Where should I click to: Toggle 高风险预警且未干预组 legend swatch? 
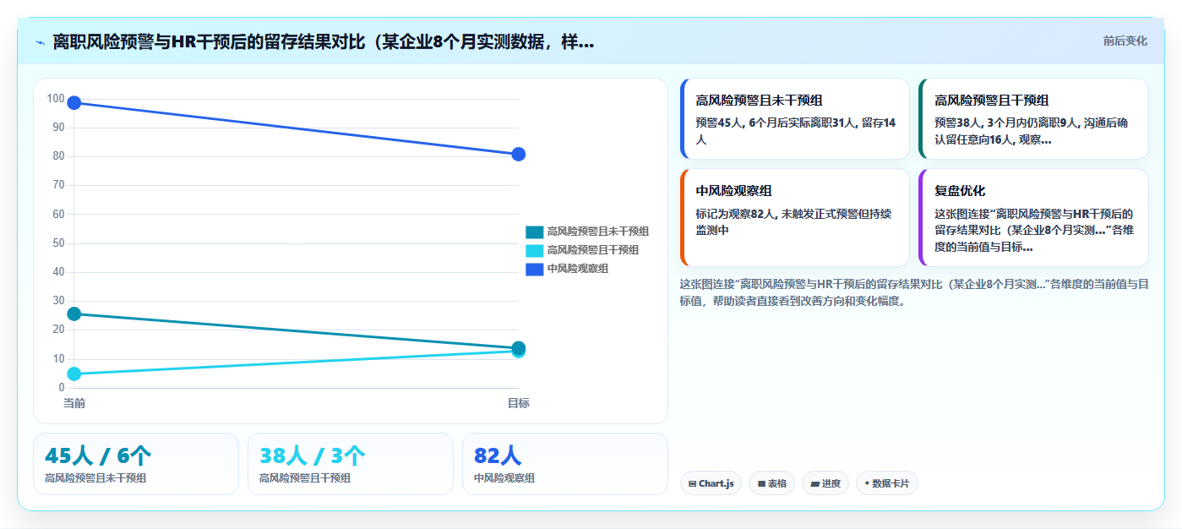tap(535, 232)
